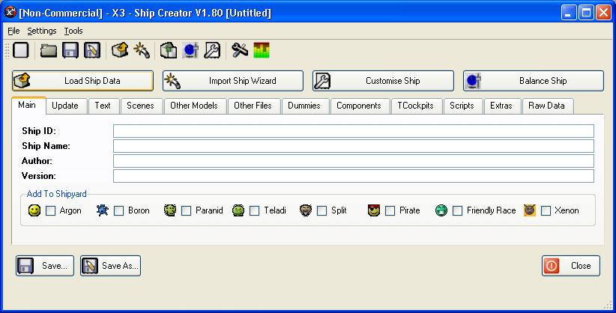The width and height of the screenshot is (616, 313).
Task: Click the Balance Ship blue sphere toolbar icon
Action: pos(190,51)
